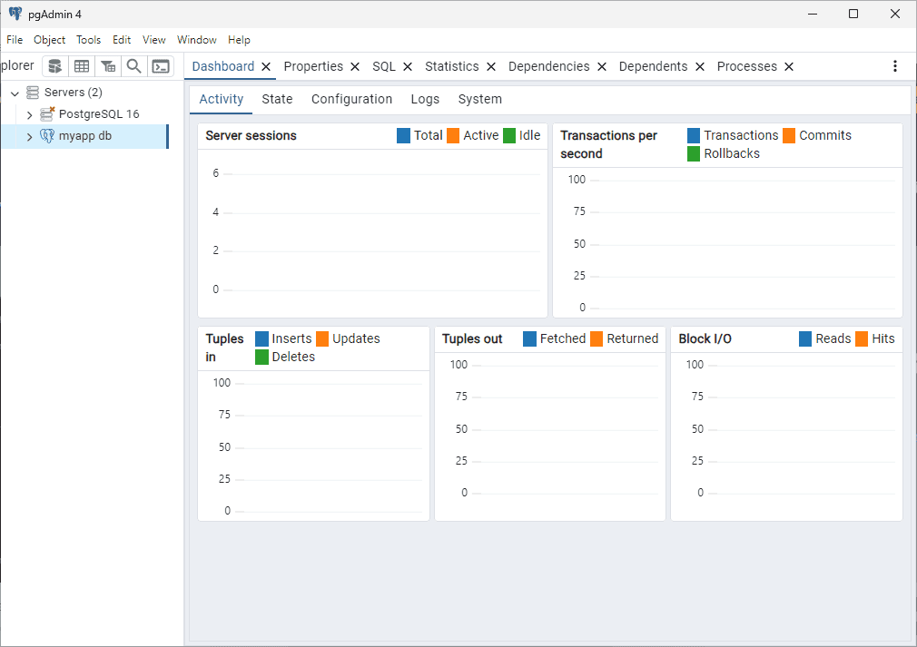Image resolution: width=917 pixels, height=647 pixels.
Task: Switch to the Dependents tab
Action: 653,66
